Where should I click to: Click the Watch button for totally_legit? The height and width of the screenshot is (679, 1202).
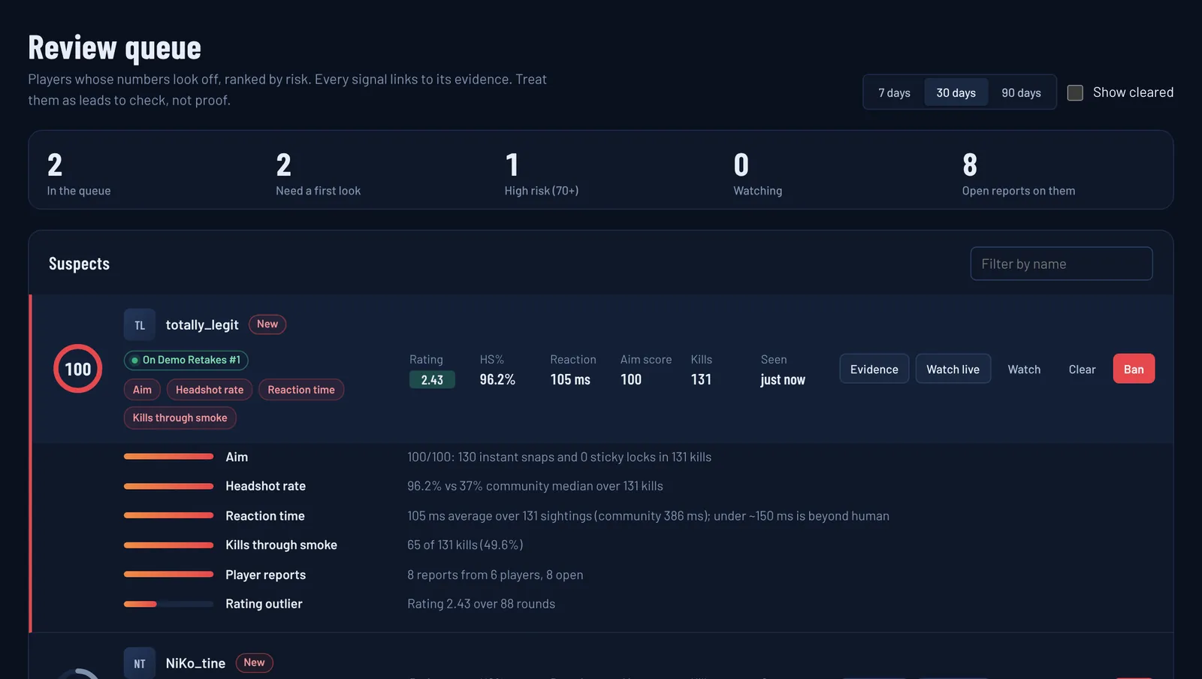click(x=1024, y=369)
